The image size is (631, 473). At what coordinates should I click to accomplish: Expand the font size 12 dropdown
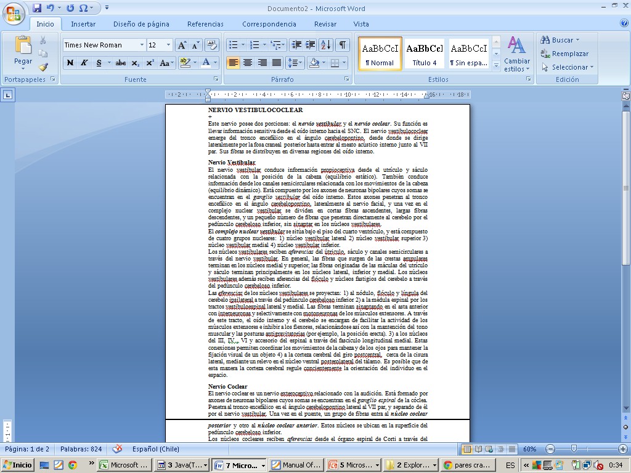pos(169,45)
